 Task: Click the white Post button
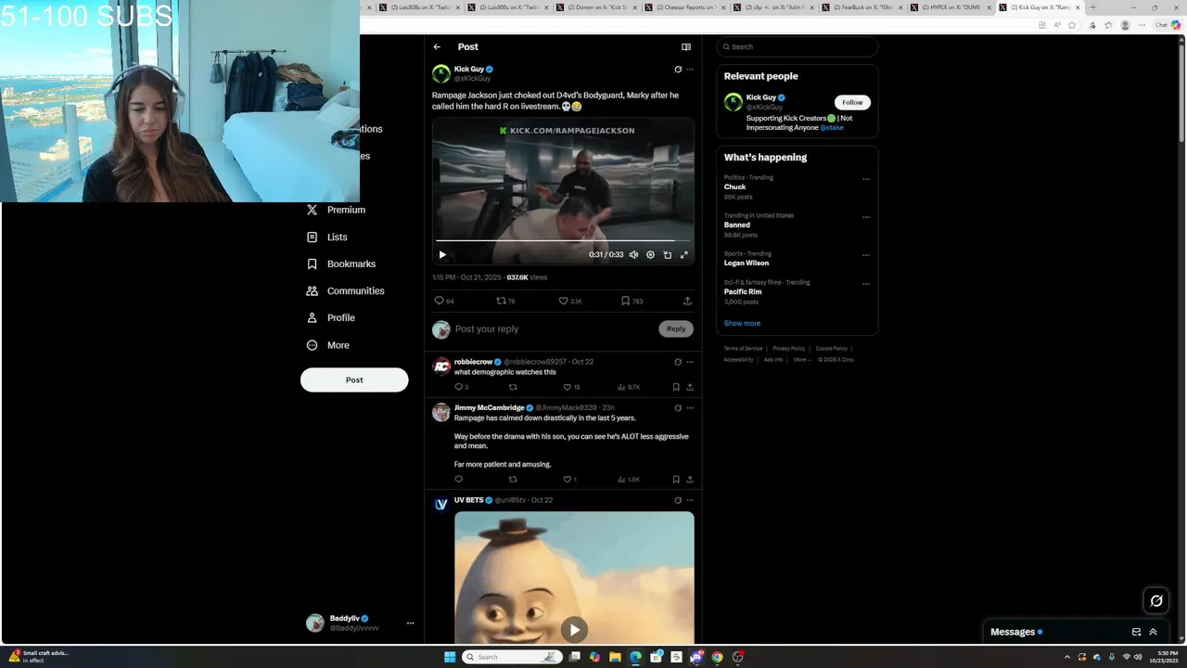[354, 379]
